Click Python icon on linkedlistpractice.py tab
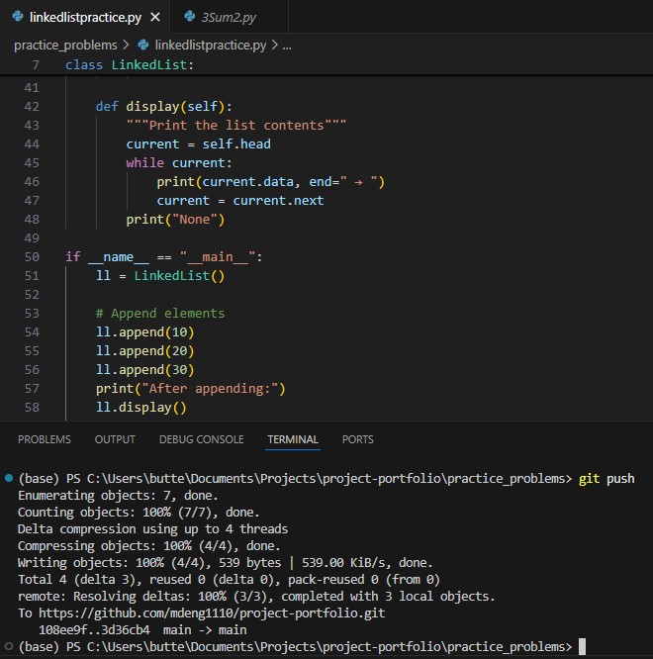This screenshot has width=653, height=659. 18,17
